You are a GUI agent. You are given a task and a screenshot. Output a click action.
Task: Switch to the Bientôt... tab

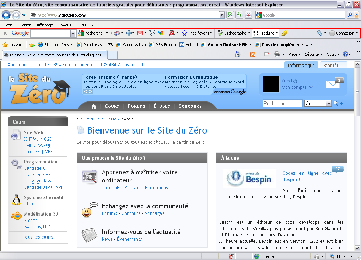(333, 65)
